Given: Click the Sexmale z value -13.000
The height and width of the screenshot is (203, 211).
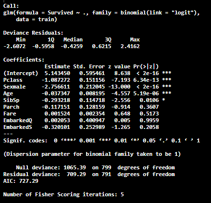Looking at the screenshot, I should (x=119, y=87).
